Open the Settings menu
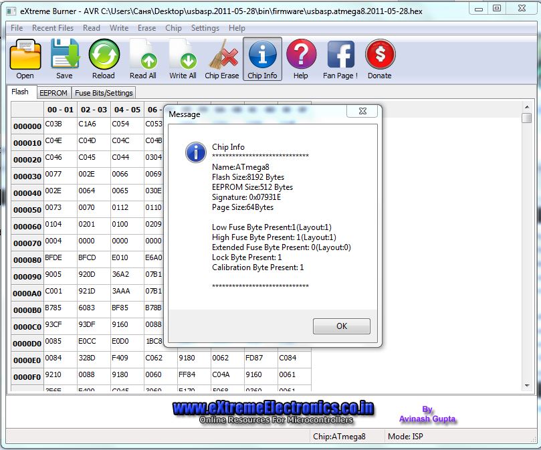541x450 pixels. point(205,28)
